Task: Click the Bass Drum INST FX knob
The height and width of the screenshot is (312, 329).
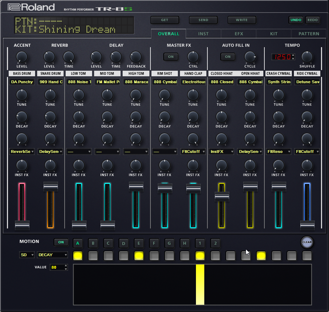Action: (x=22, y=166)
